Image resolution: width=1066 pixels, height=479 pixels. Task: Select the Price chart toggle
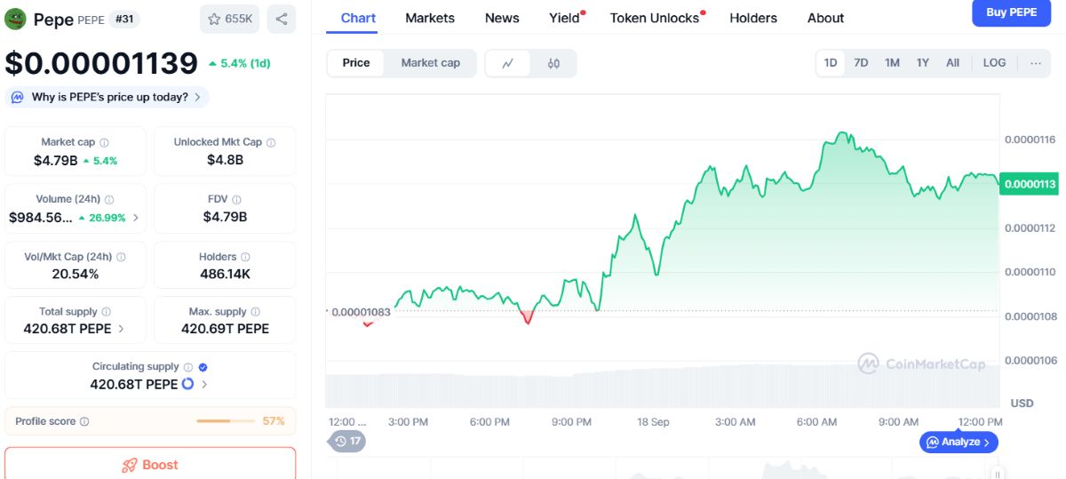(356, 63)
